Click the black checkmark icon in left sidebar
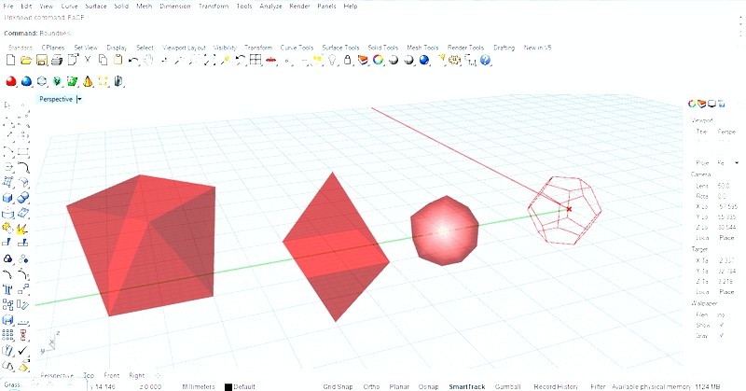746x391 pixels. point(22,351)
